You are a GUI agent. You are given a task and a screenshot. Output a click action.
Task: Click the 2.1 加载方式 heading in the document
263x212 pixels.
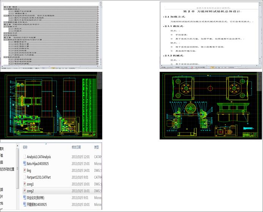pos(174,17)
